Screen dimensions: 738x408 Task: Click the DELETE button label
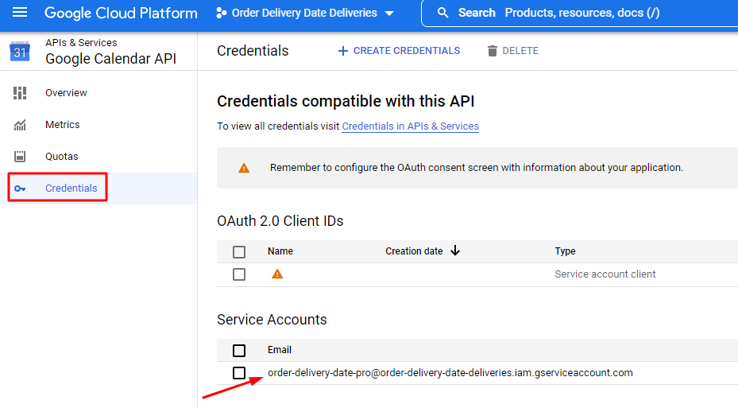pos(520,51)
